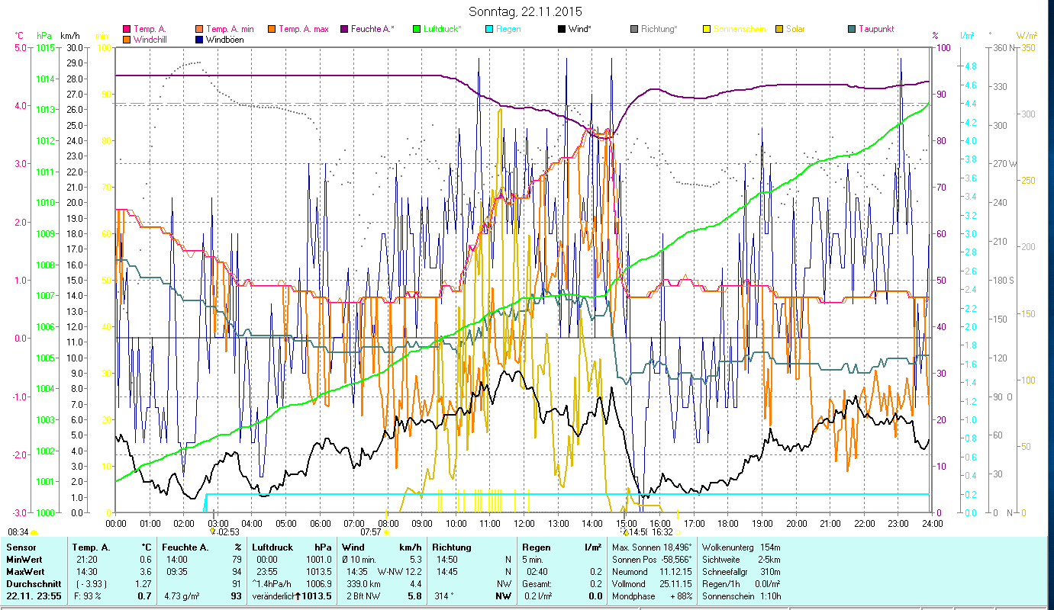Click the 'MinWert' row label
1054x610 pixels.
[24, 560]
